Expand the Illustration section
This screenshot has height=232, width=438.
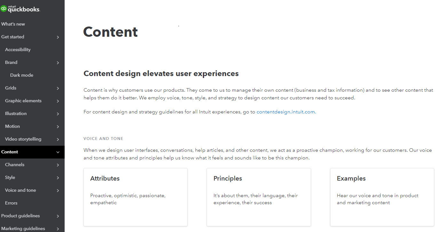pyautogui.click(x=58, y=114)
